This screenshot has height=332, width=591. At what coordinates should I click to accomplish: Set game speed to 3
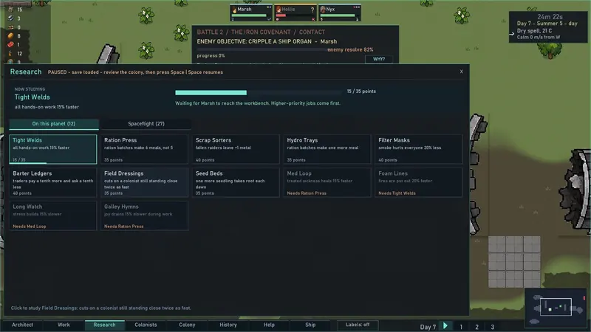coord(492,327)
